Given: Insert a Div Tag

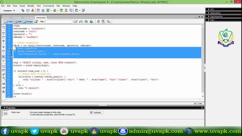Looking at the screenshot, I should 43,11.
